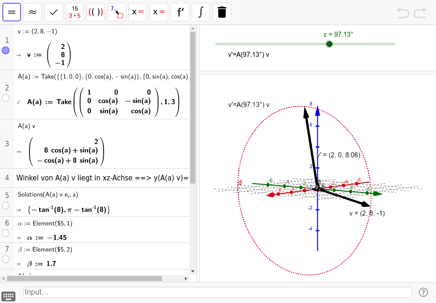This screenshot has height=303, width=436.
Task: Click input 'v := (2, 8, −1)'
Action: (x=37, y=31)
